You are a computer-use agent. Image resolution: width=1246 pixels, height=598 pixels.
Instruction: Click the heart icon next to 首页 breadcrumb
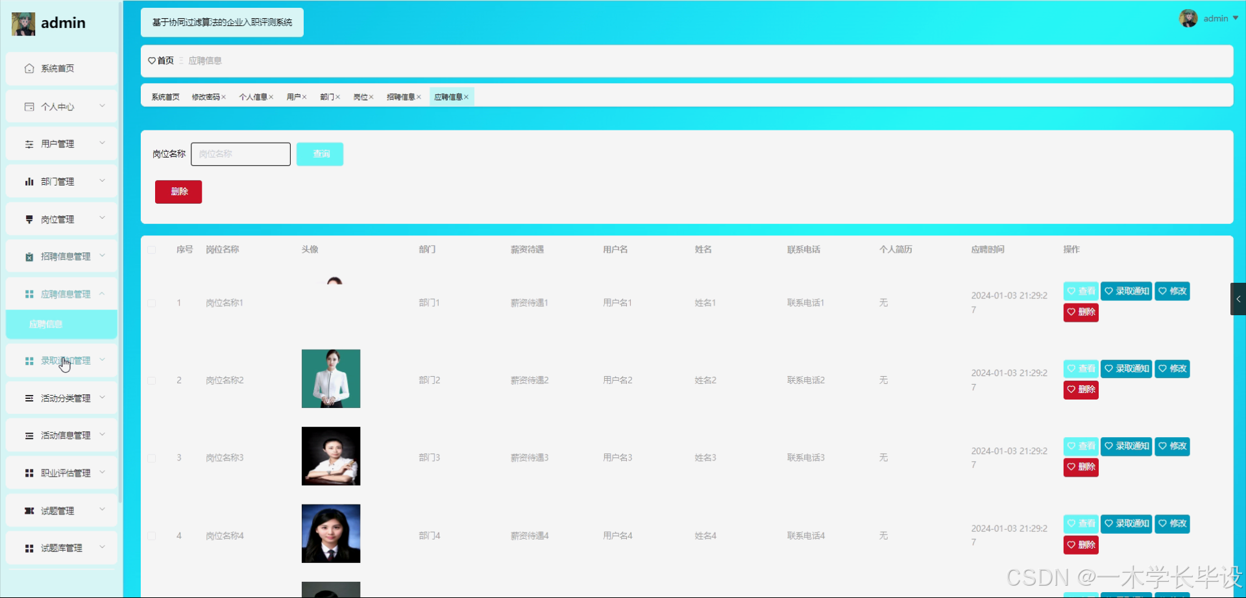[153, 60]
